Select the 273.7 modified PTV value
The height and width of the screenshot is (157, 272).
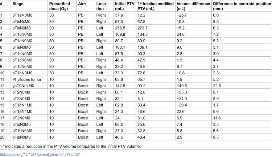point(143,28)
